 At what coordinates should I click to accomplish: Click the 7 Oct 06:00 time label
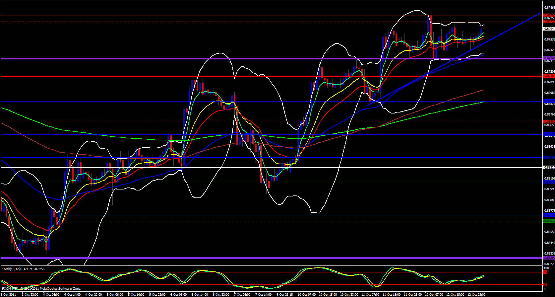pos(242,294)
